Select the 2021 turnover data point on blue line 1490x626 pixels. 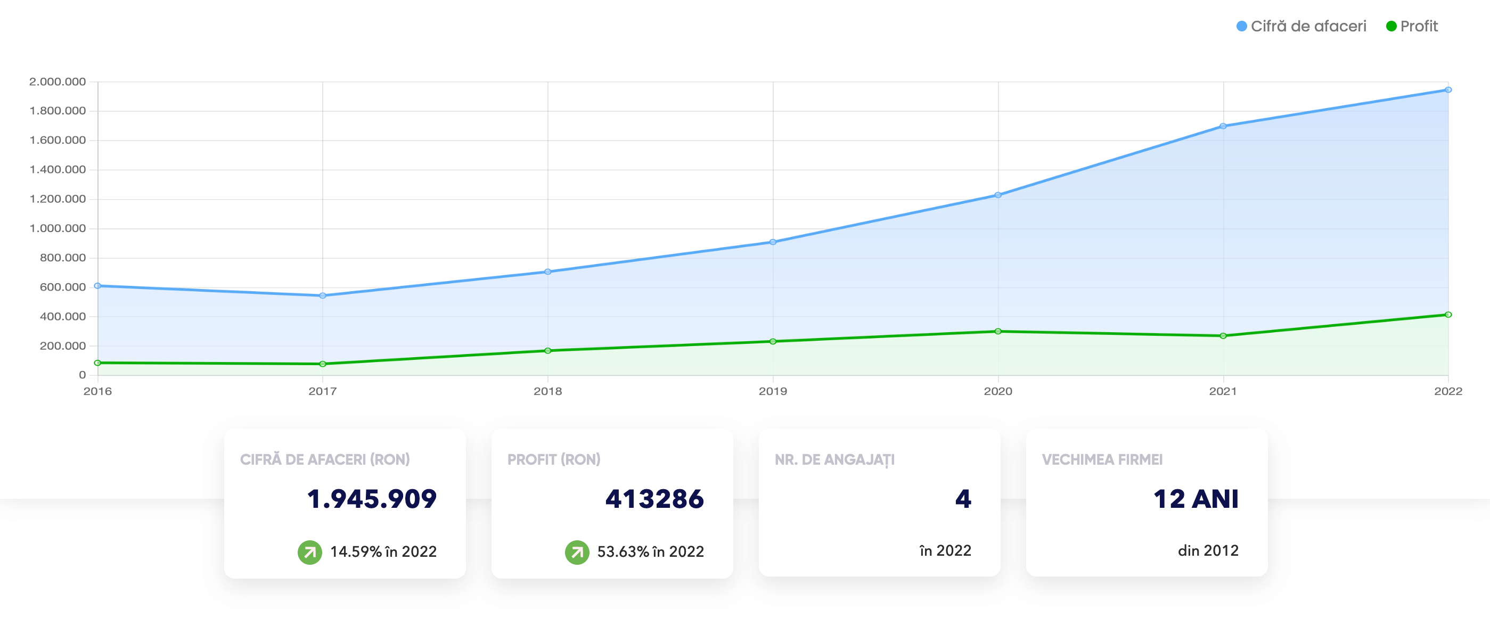point(1223,126)
